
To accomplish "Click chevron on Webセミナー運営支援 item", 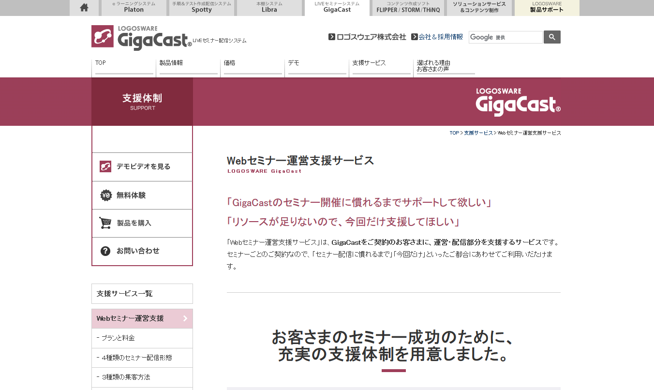I will [x=185, y=318].
